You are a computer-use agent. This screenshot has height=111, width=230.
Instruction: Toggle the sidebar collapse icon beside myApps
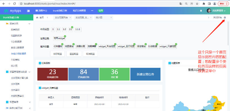(x=28, y=11)
